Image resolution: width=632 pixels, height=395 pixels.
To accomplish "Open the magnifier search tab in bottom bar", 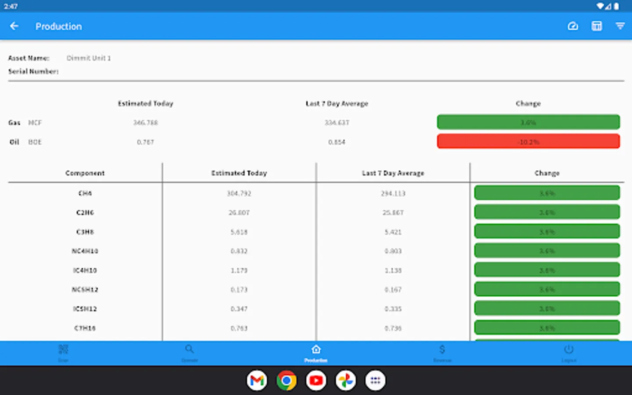I will (190, 353).
